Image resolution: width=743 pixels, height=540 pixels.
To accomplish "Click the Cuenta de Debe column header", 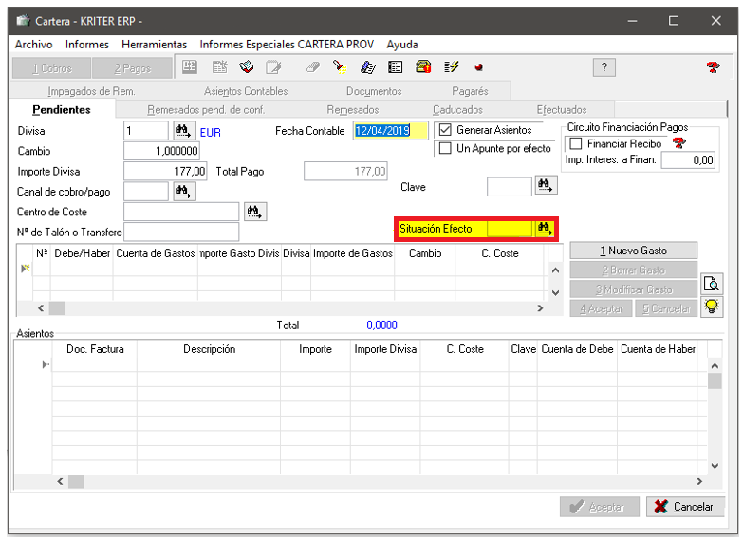I will coord(577,349).
